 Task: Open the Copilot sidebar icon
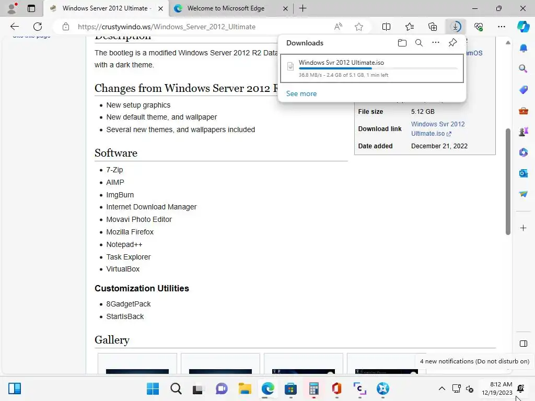pyautogui.click(x=523, y=27)
